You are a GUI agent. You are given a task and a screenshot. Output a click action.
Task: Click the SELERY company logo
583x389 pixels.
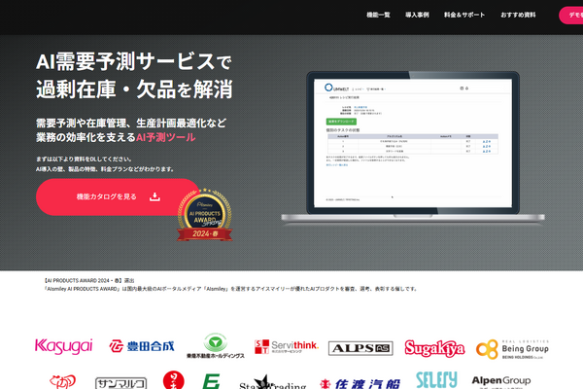click(436, 379)
